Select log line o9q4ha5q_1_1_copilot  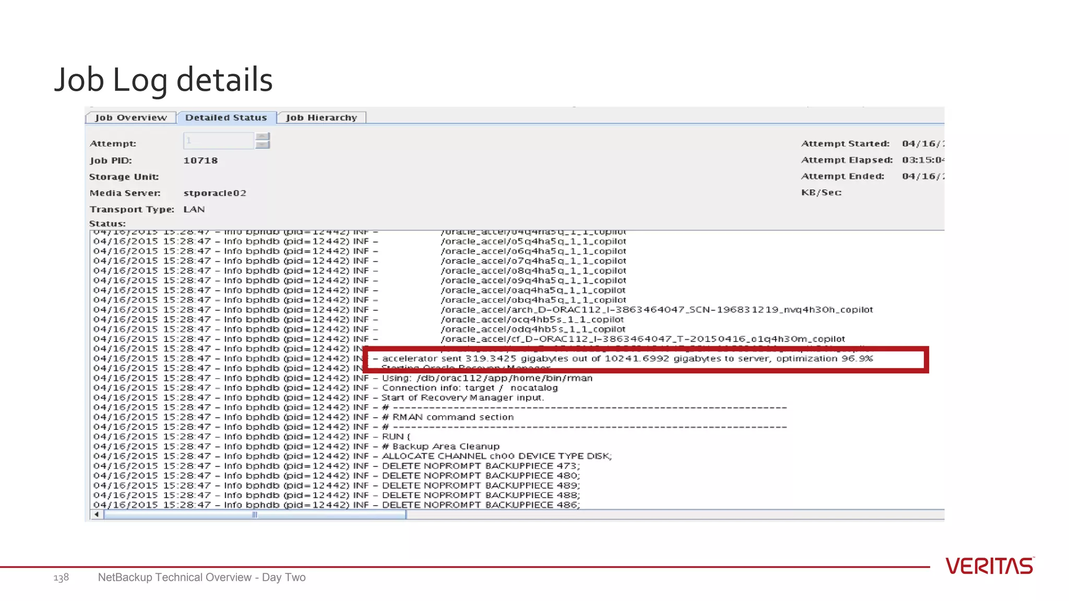coord(360,280)
